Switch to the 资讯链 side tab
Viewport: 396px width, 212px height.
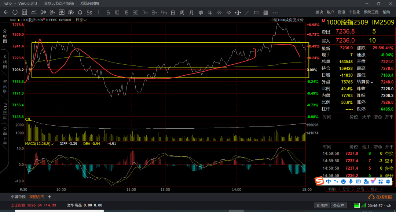coord(5,87)
